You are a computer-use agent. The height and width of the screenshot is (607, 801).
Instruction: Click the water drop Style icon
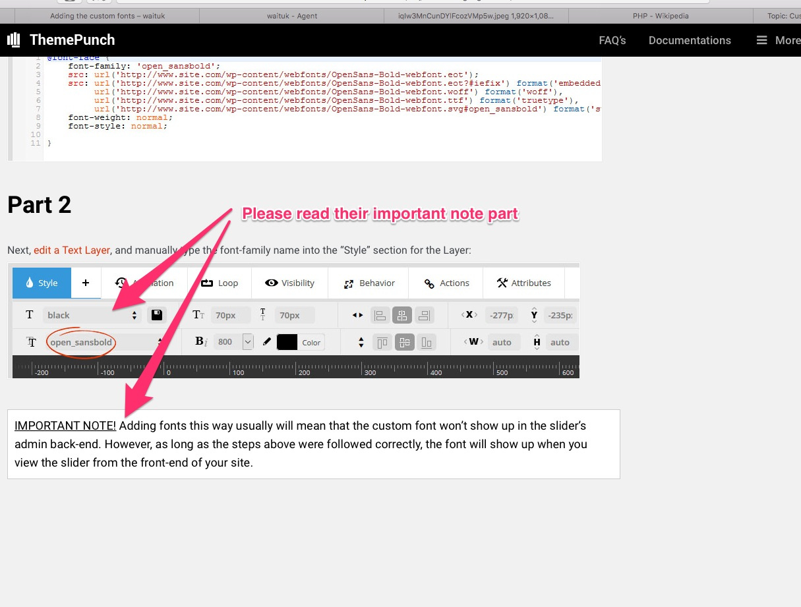[29, 283]
